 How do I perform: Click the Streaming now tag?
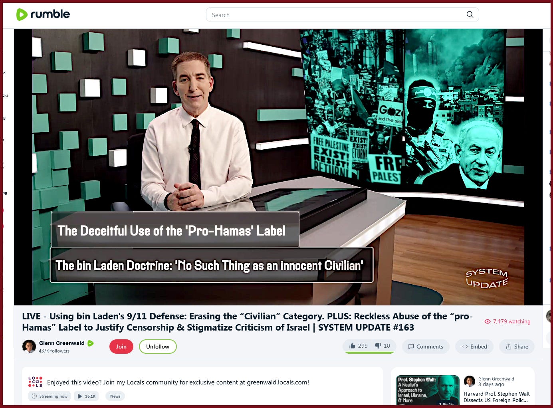point(50,396)
